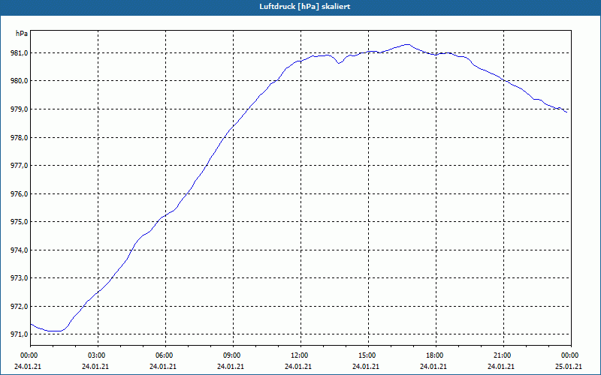Click the 21:00 x-axis label
The height and width of the screenshot is (375, 601).
point(503,355)
